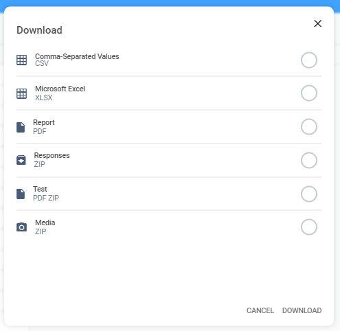Click the Responses ZIP archive icon
Image resolution: width=340 pixels, height=331 pixels.
tap(21, 160)
